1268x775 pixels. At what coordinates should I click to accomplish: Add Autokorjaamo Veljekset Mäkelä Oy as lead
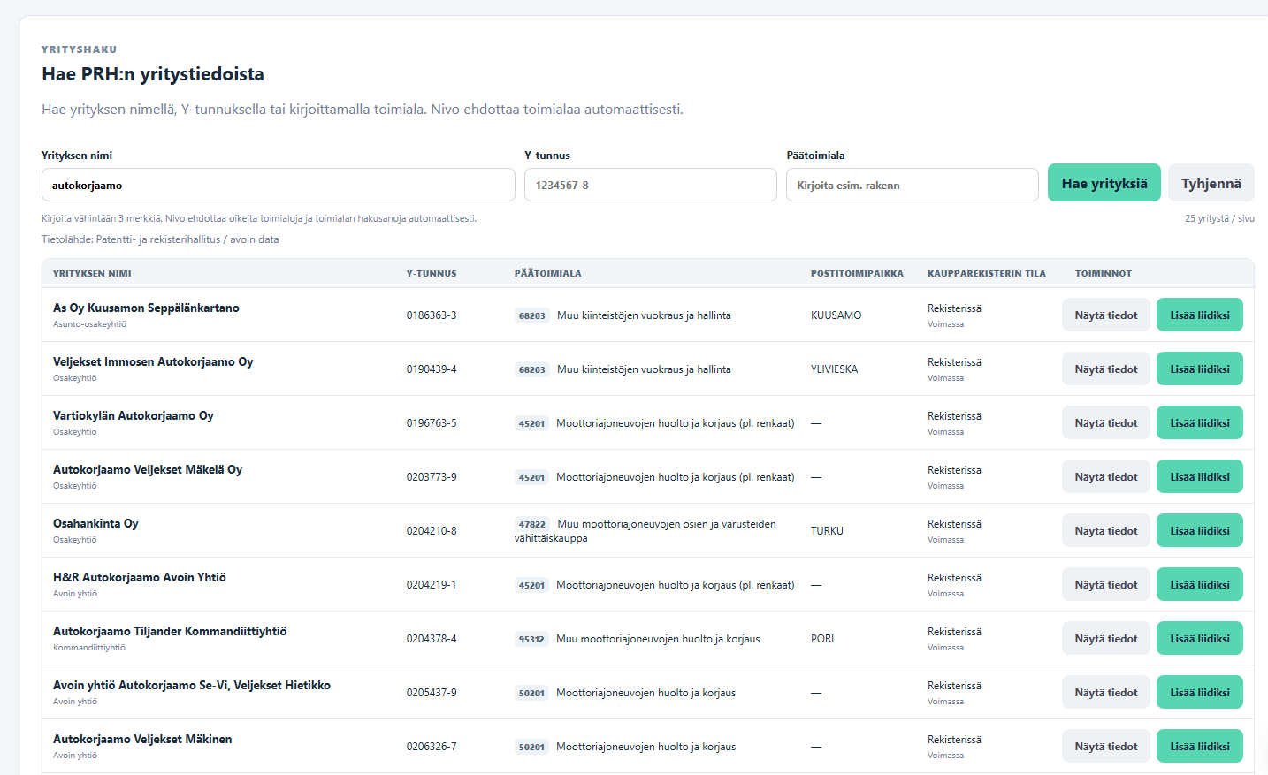pos(1200,476)
